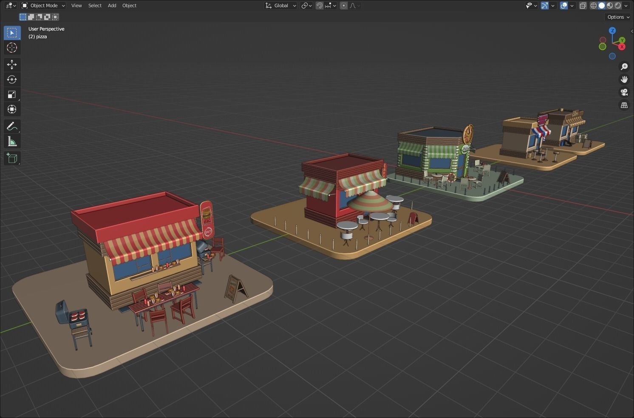Viewport: 634px width, 418px height.
Task: Open the View menu
Action: [76, 6]
